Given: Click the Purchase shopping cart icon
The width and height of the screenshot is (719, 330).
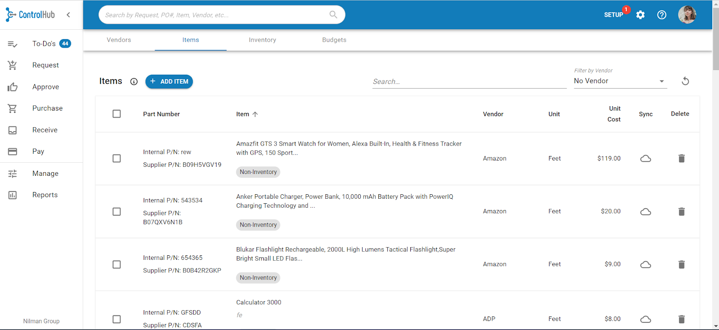Looking at the screenshot, I should [x=13, y=108].
